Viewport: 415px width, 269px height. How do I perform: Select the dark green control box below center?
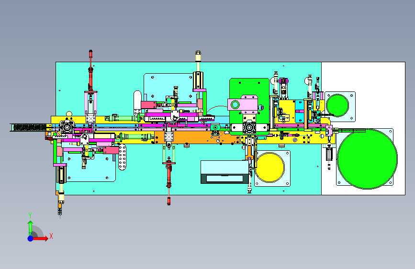coord(224,172)
